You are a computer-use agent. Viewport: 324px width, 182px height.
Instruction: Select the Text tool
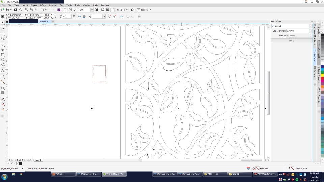pos(3,71)
